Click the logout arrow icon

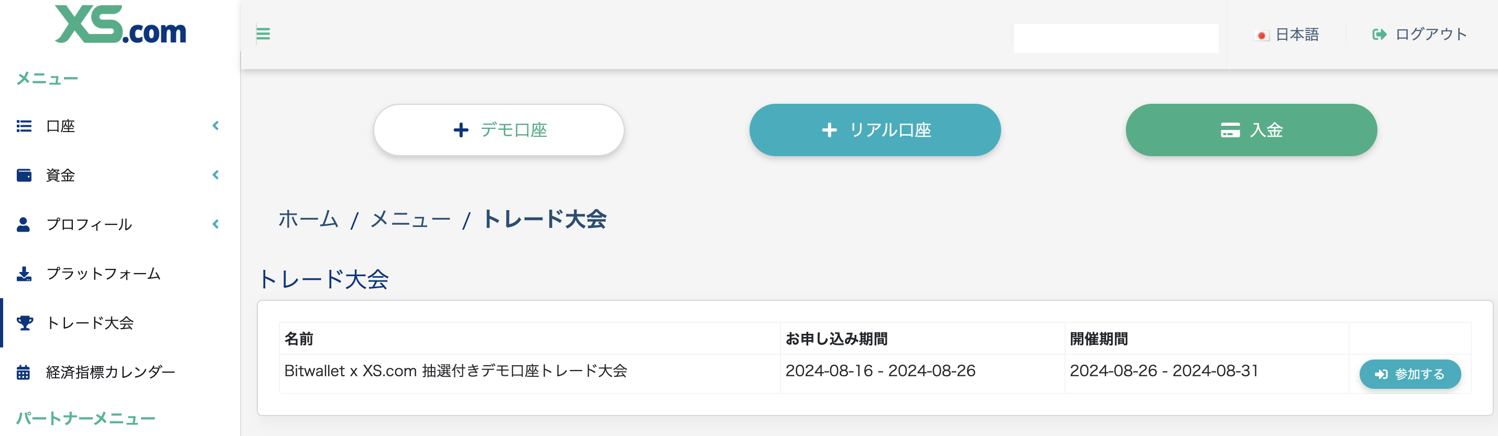click(x=1379, y=34)
